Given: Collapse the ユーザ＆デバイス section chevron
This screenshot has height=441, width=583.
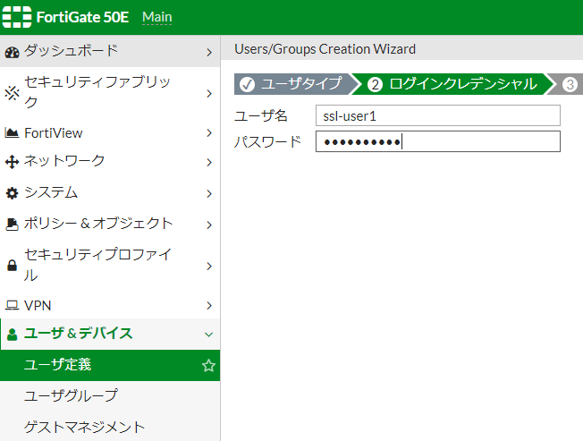Looking at the screenshot, I should click(208, 335).
